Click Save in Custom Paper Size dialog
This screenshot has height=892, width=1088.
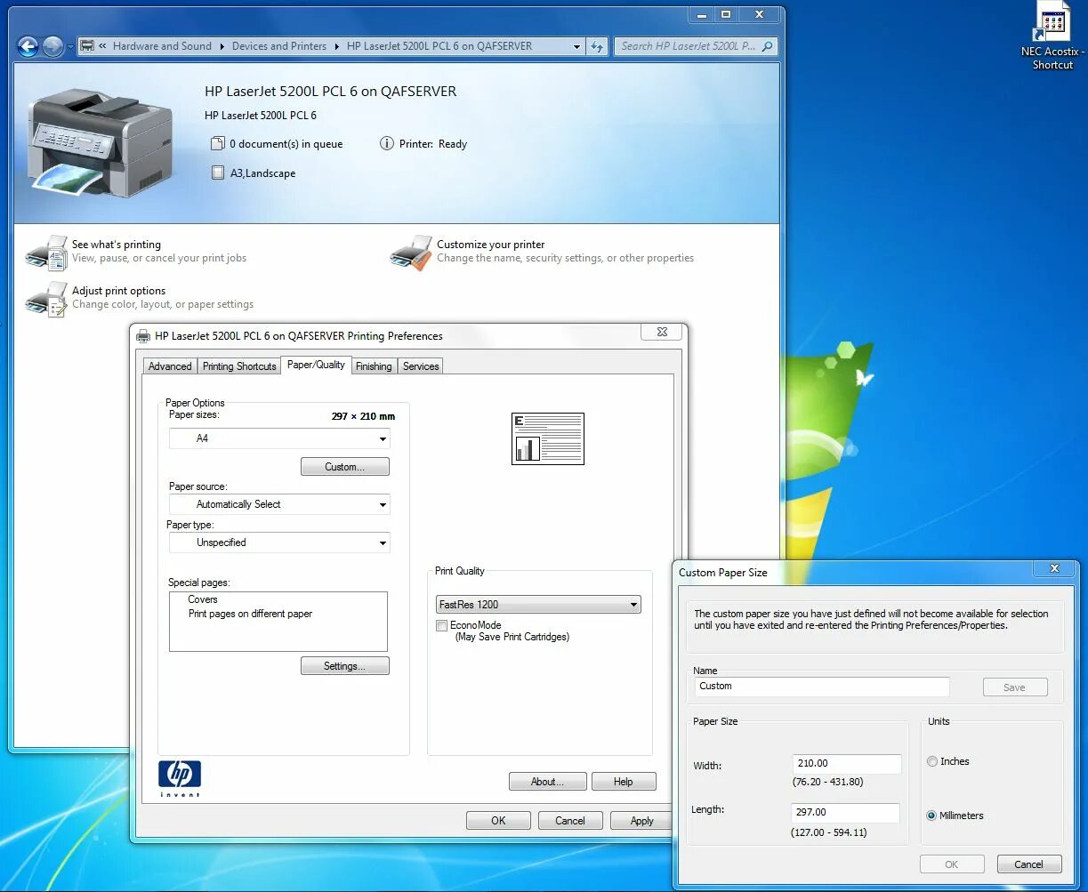click(x=1015, y=687)
